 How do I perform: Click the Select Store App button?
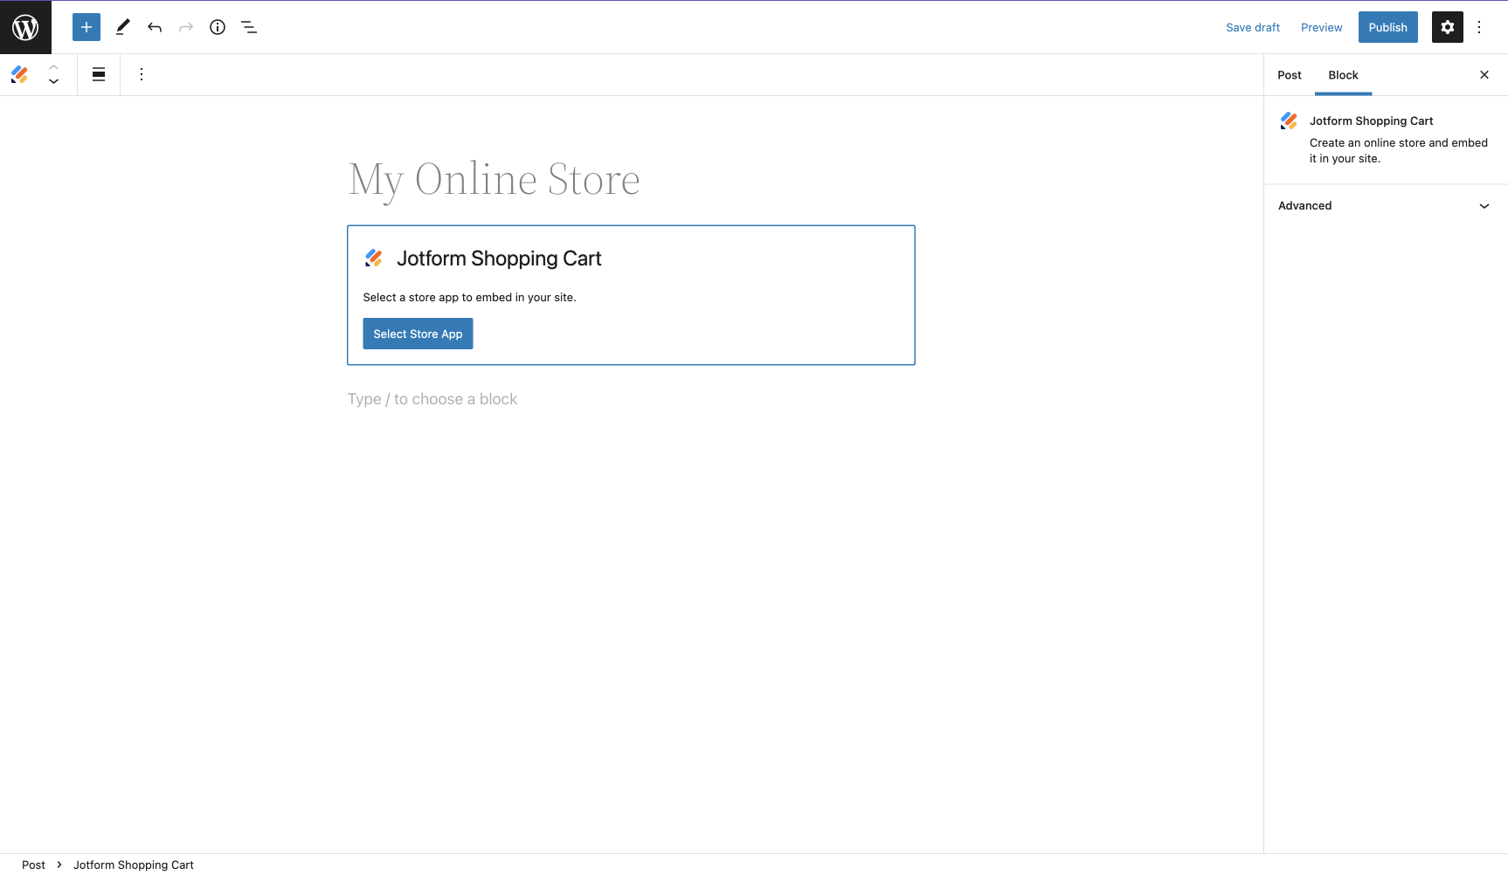click(417, 334)
